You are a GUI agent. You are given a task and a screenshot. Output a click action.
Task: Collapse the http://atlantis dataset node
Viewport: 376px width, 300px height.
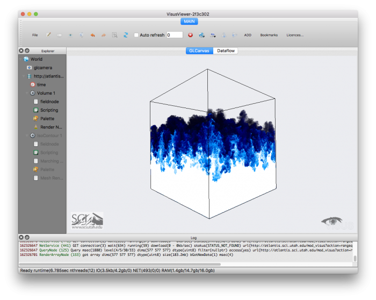click(24, 76)
